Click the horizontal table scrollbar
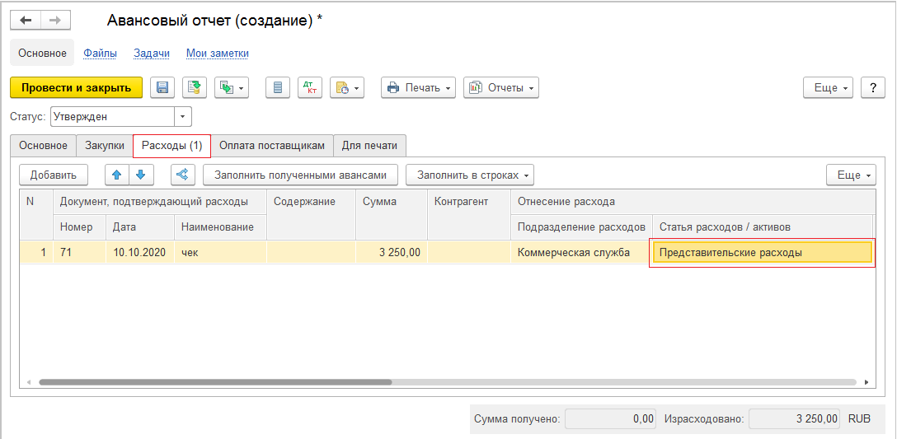 [x=214, y=382]
